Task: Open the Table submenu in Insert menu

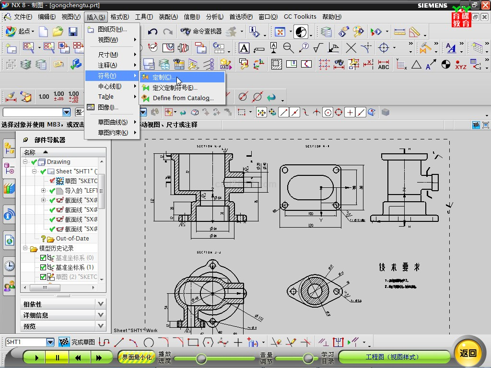Action: (106, 97)
